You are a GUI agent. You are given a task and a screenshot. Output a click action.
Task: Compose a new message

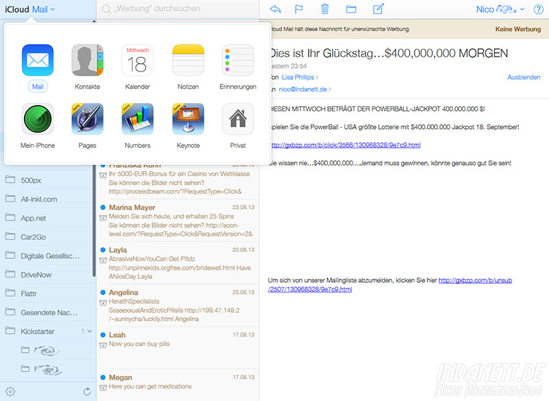point(379,9)
